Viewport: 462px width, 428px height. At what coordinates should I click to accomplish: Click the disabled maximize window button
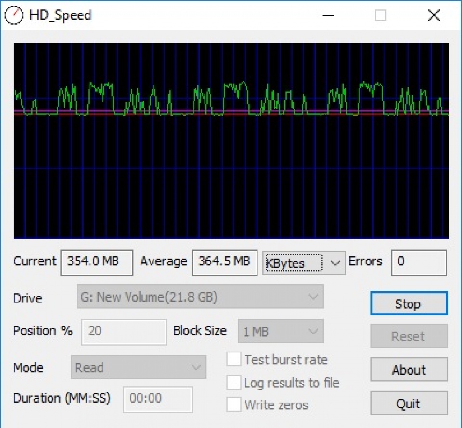click(381, 15)
